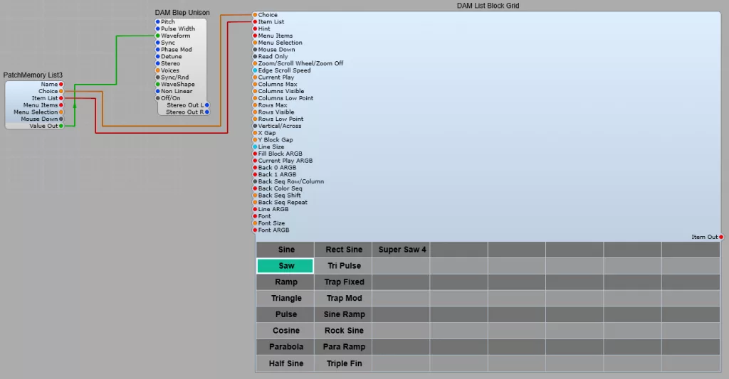The width and height of the screenshot is (729, 379).
Task: Click the Vertical/Across pin on grid module
Action: tap(255, 126)
